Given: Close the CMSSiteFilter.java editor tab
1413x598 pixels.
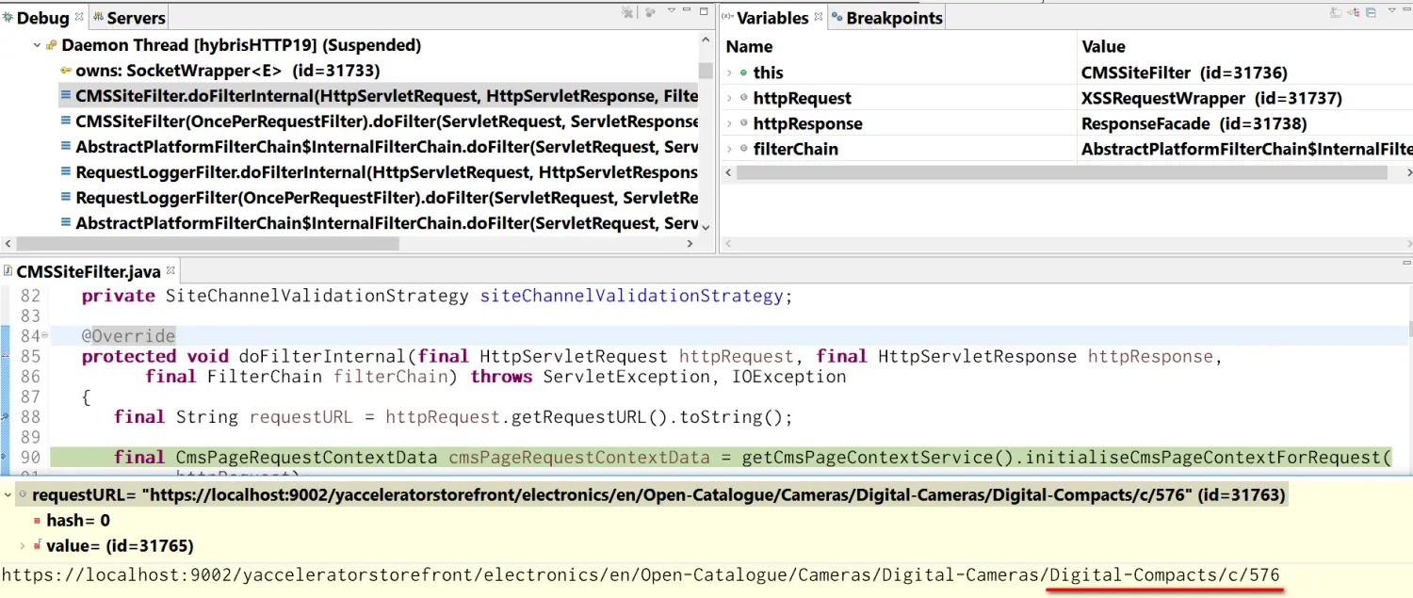Looking at the screenshot, I should 171,269.
